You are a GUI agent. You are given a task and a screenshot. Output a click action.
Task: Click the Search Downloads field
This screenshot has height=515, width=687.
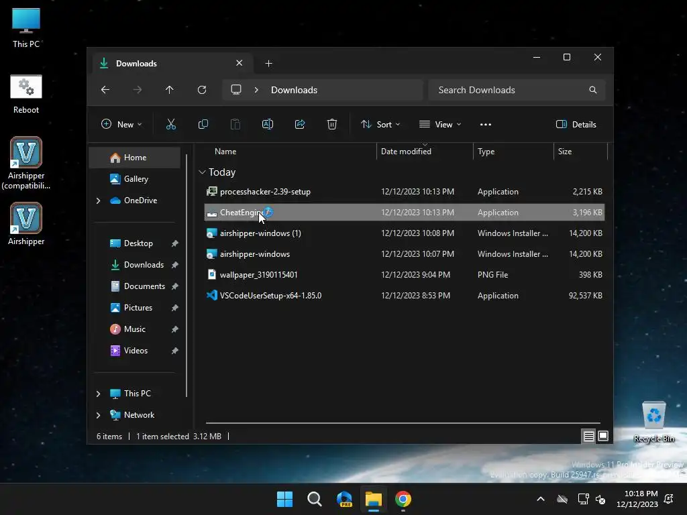point(517,90)
